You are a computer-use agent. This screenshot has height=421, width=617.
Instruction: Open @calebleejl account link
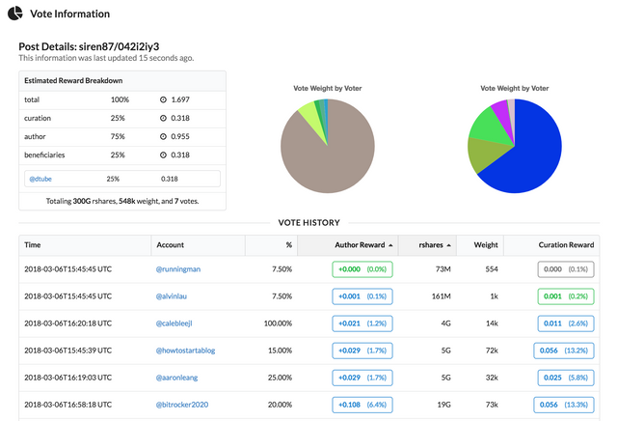(174, 323)
